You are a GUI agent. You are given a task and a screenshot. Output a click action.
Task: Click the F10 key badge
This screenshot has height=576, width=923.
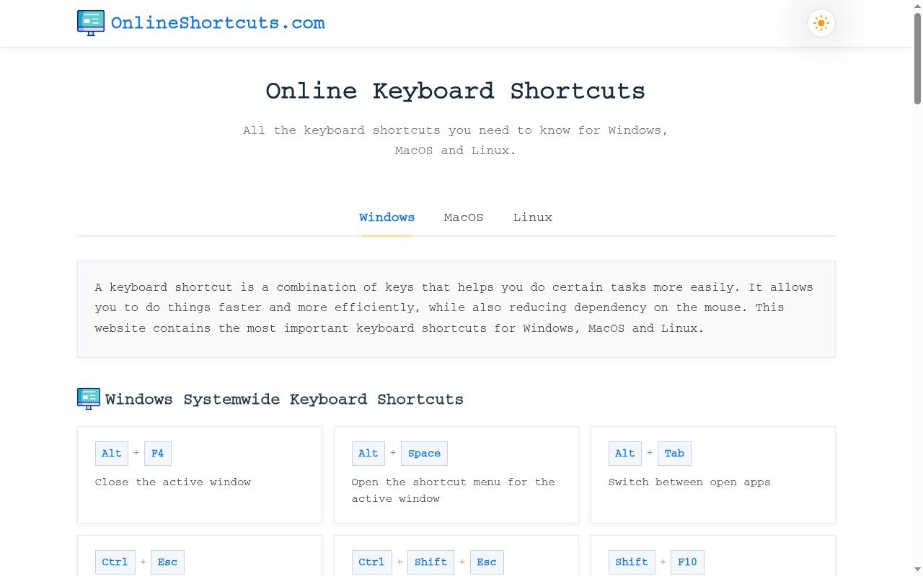click(x=687, y=562)
